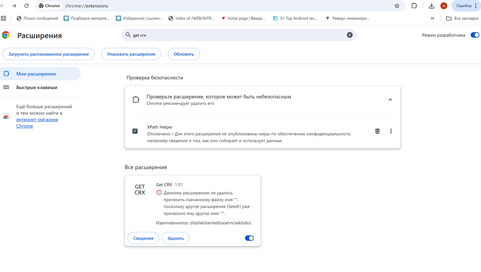Click Загрузить распакованное расширение button
The height and width of the screenshot is (272, 481).
(49, 54)
